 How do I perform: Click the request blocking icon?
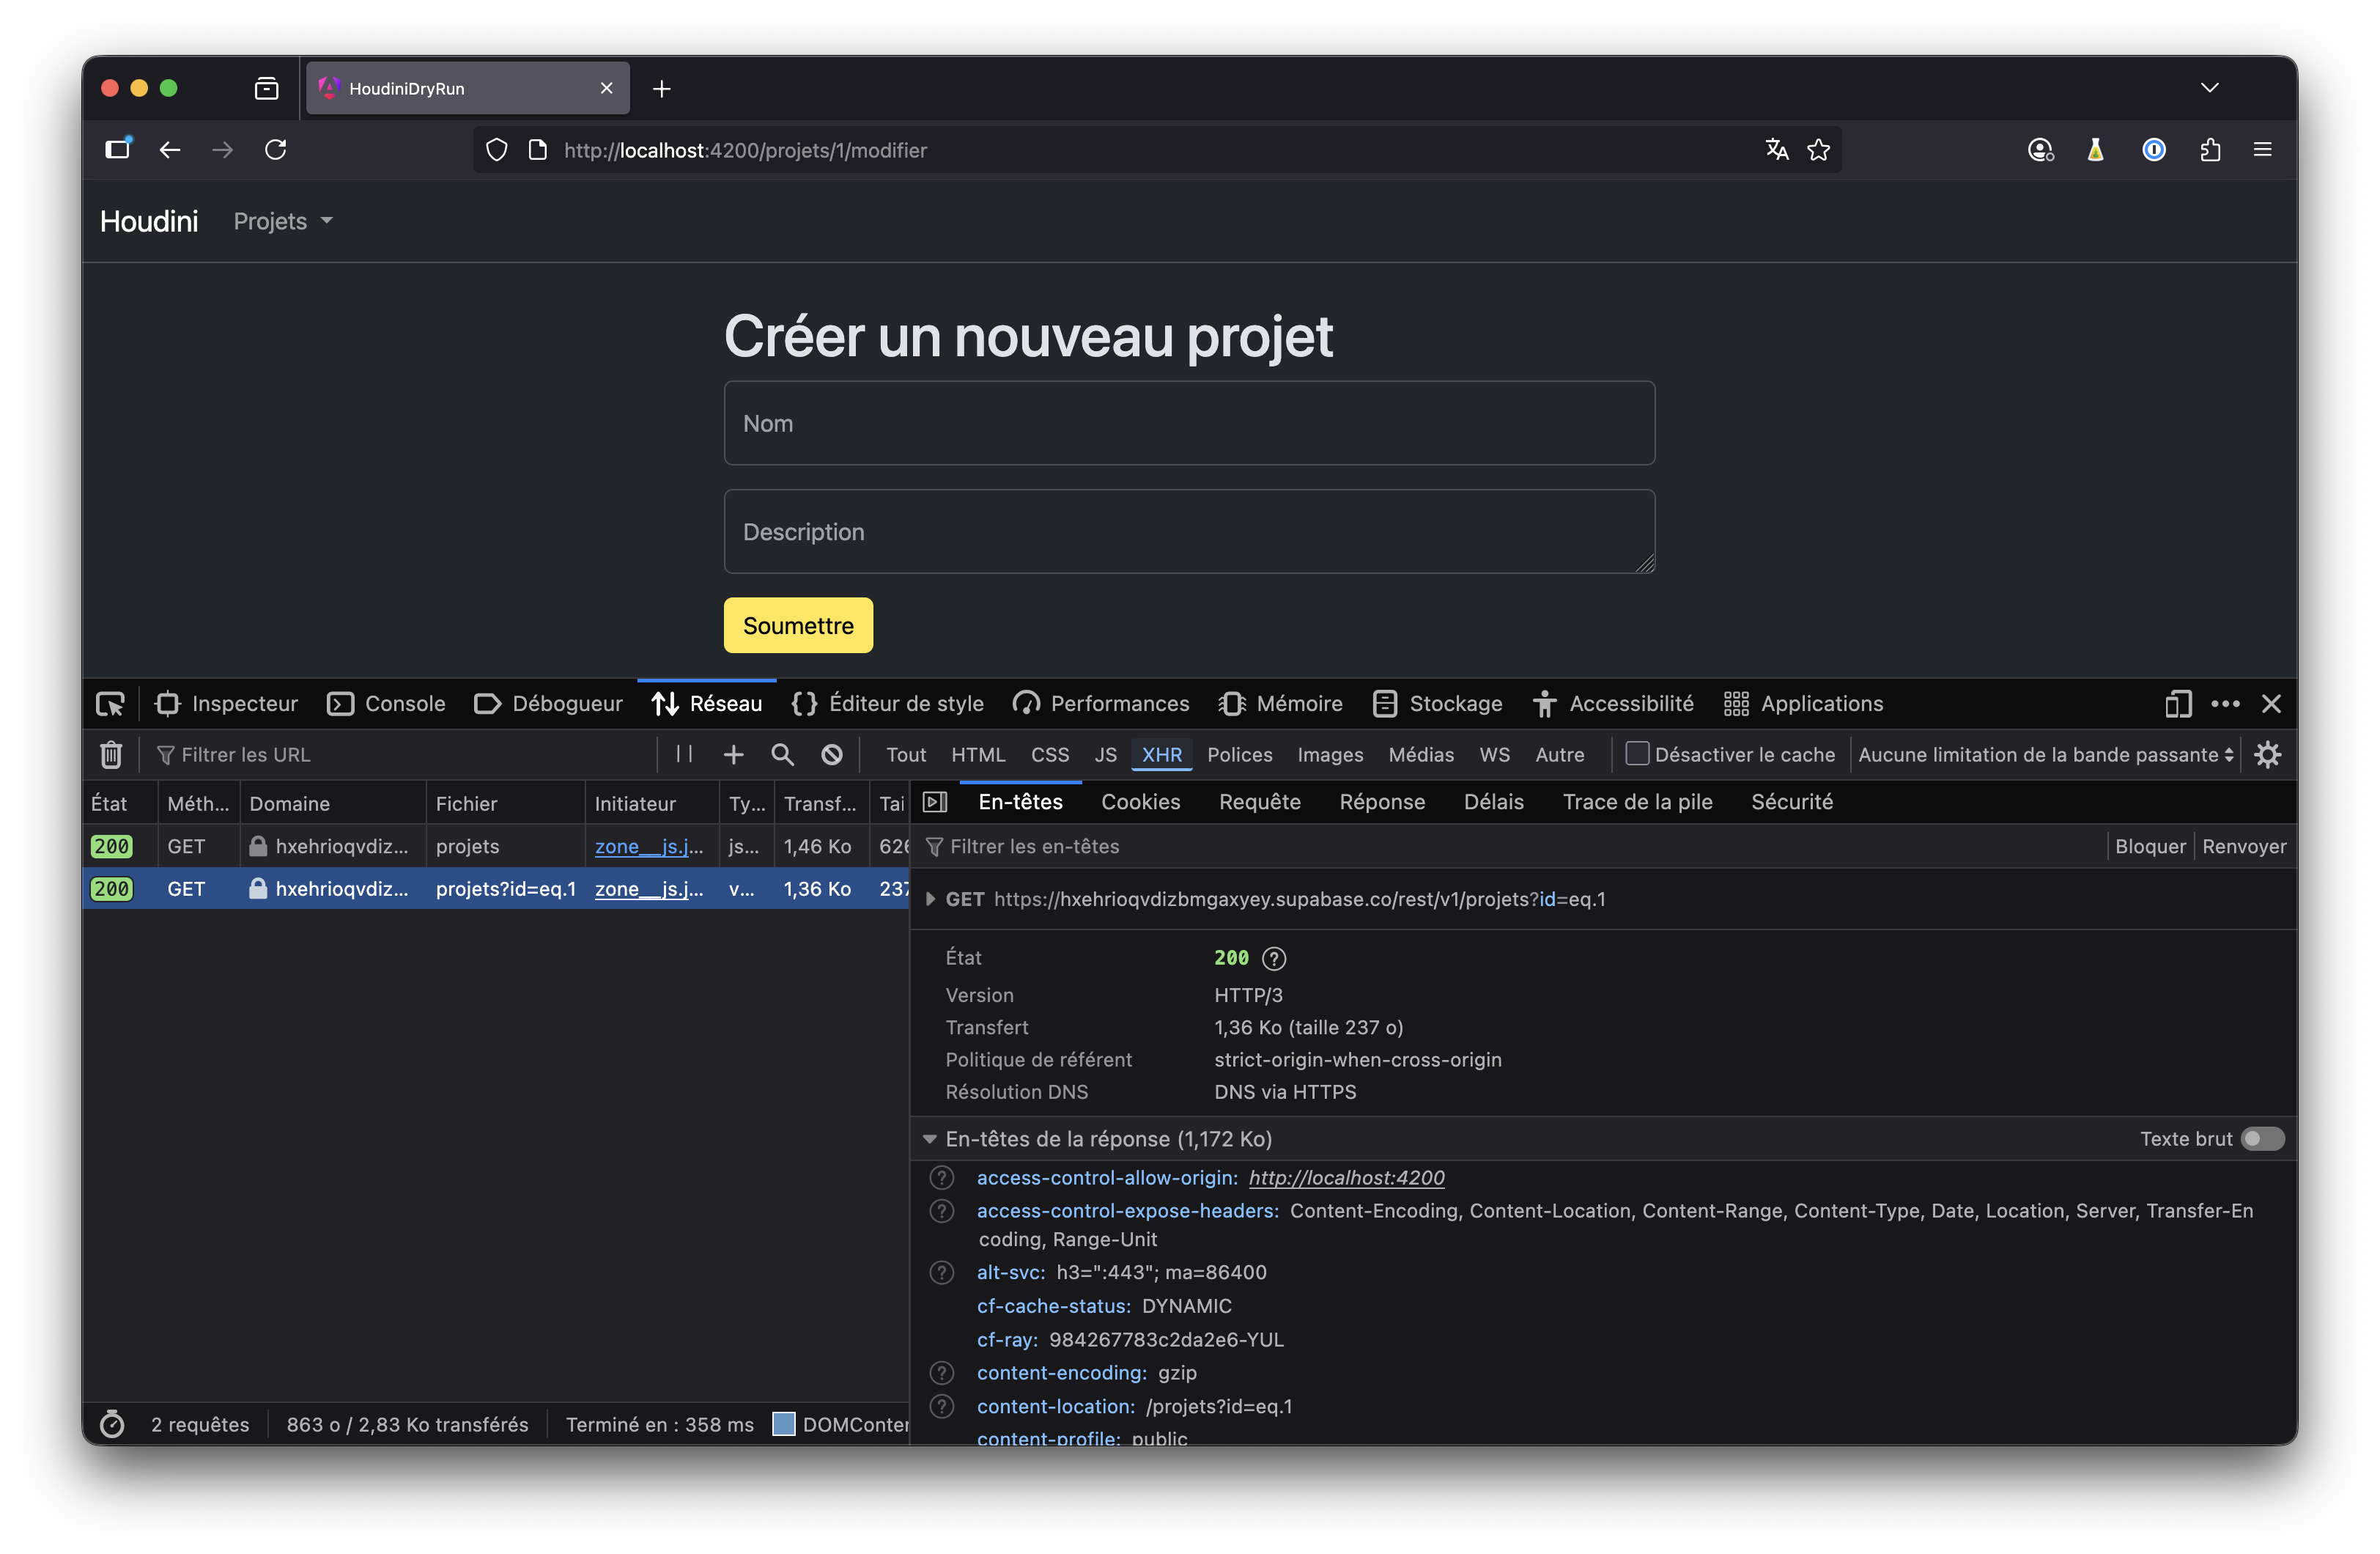coord(831,754)
